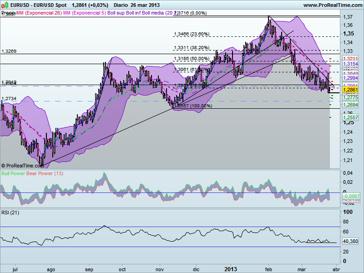Image resolution: width=364 pixels, height=273 pixels.
Task: Click the 1,3269 horizontal line label
Action: (x=9, y=51)
